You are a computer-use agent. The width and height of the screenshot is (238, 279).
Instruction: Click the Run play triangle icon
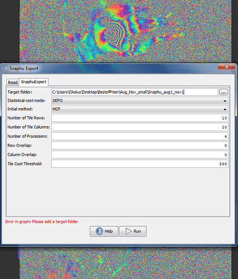click(128, 231)
